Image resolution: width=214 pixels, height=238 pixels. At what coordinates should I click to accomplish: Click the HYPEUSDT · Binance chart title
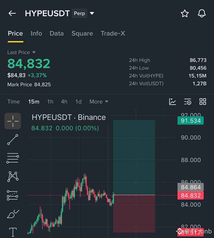(x=68, y=117)
